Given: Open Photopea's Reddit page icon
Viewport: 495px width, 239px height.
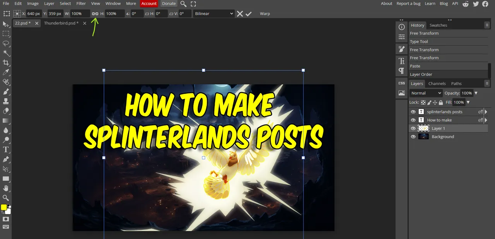Looking at the screenshot, I should 466,4.
